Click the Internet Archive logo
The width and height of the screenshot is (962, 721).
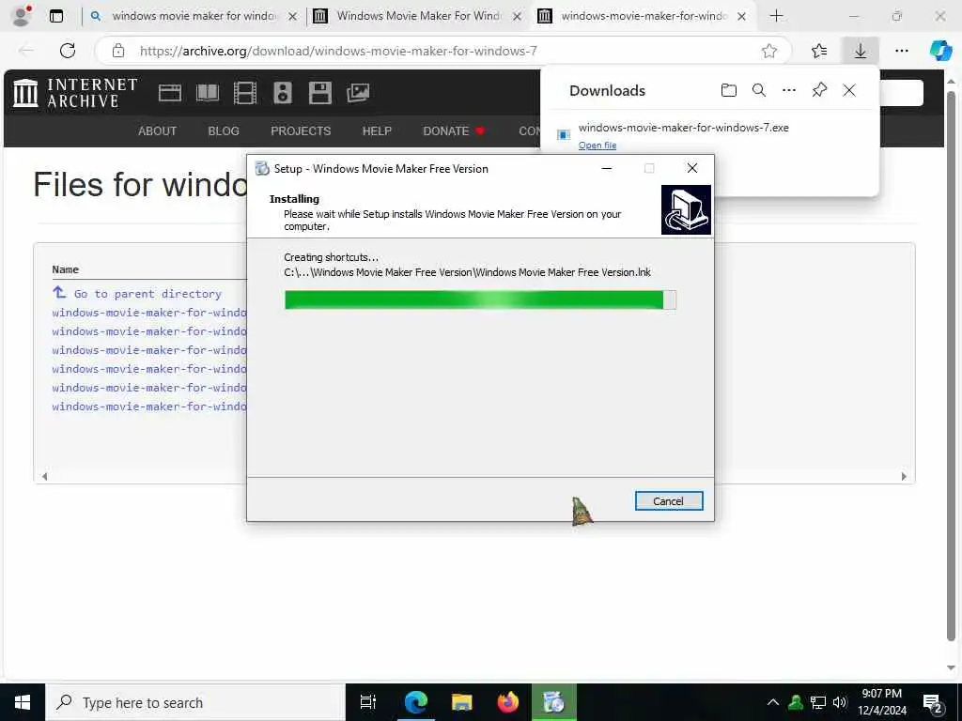(75, 93)
